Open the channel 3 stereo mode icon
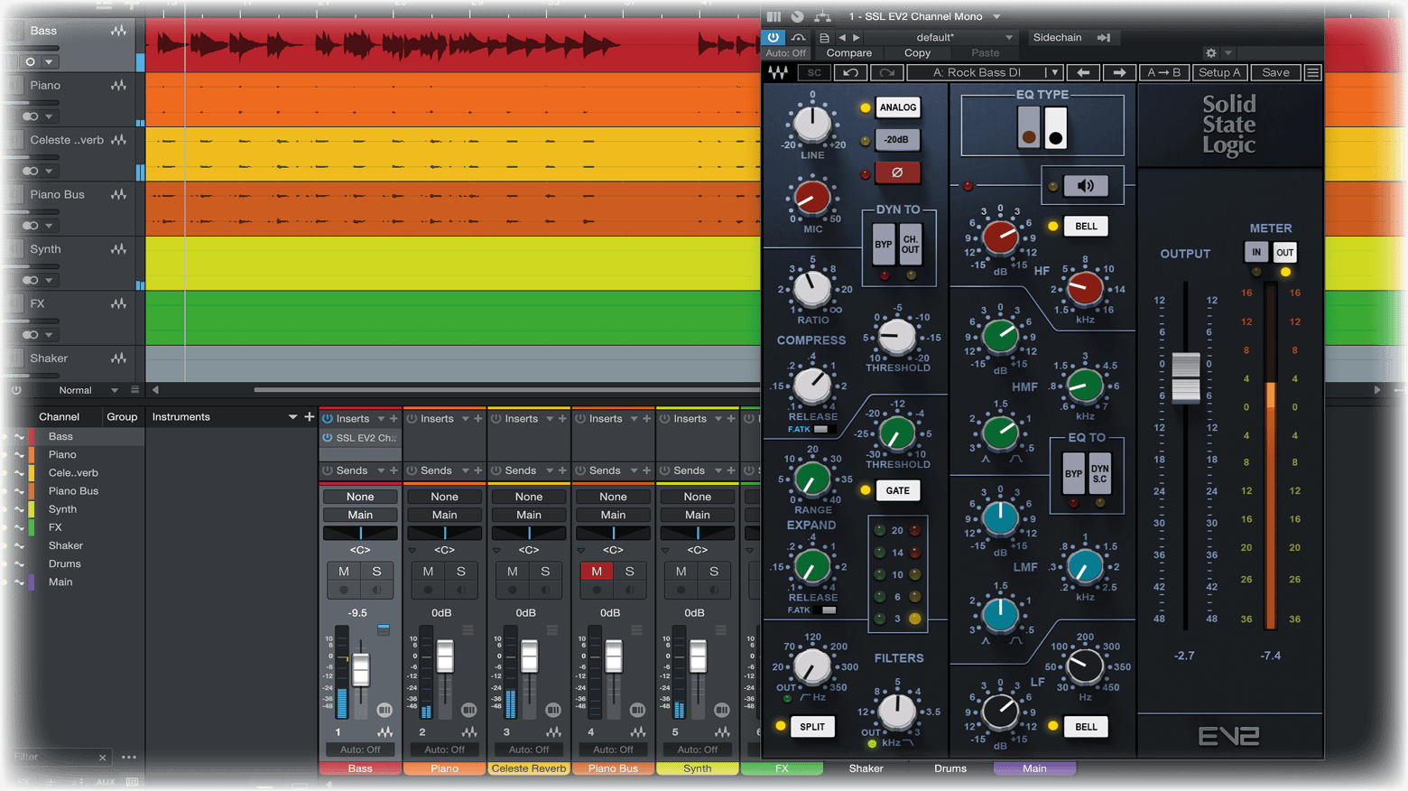The image size is (1408, 791). pos(553,710)
